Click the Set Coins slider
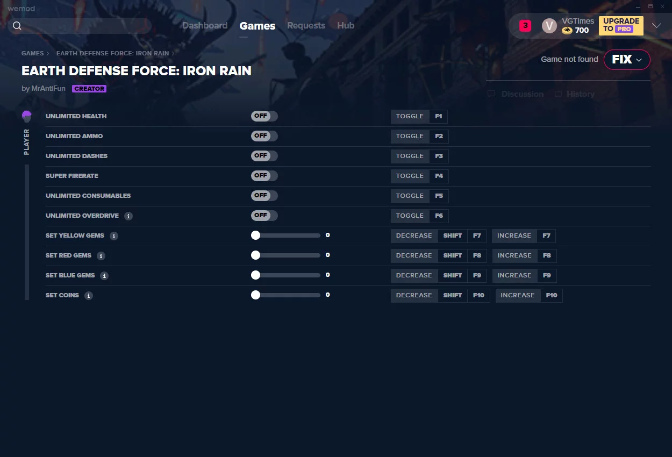The width and height of the screenshot is (672, 457). point(285,295)
